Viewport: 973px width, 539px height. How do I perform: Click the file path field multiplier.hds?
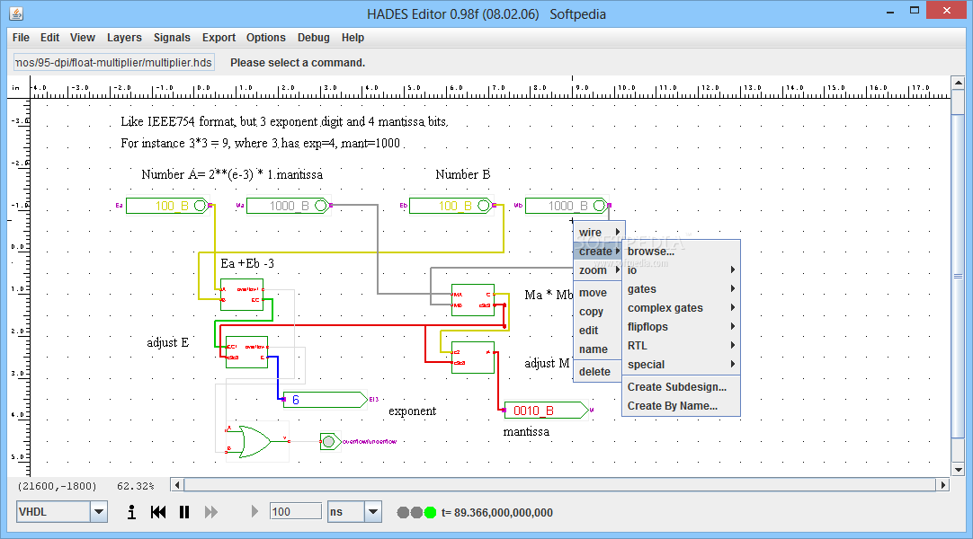tap(114, 63)
